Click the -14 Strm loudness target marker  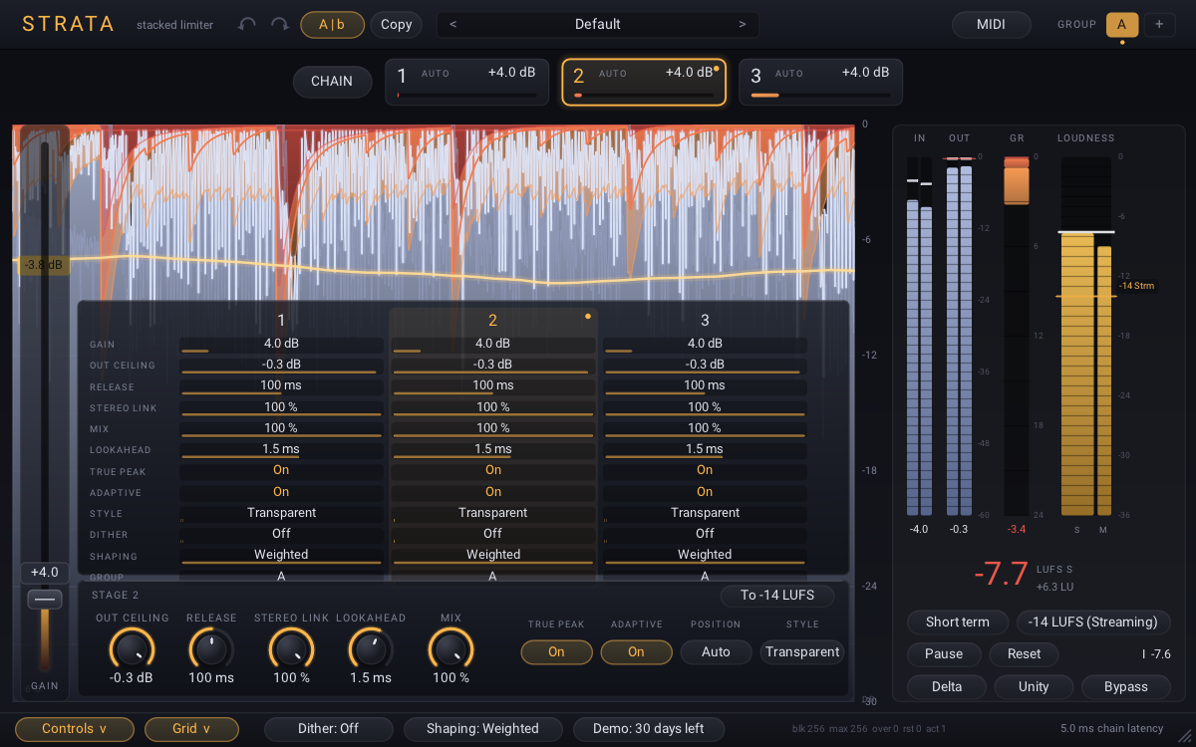point(1136,286)
